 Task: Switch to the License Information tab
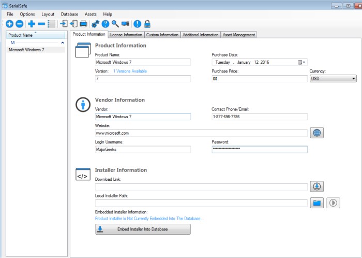(x=126, y=35)
